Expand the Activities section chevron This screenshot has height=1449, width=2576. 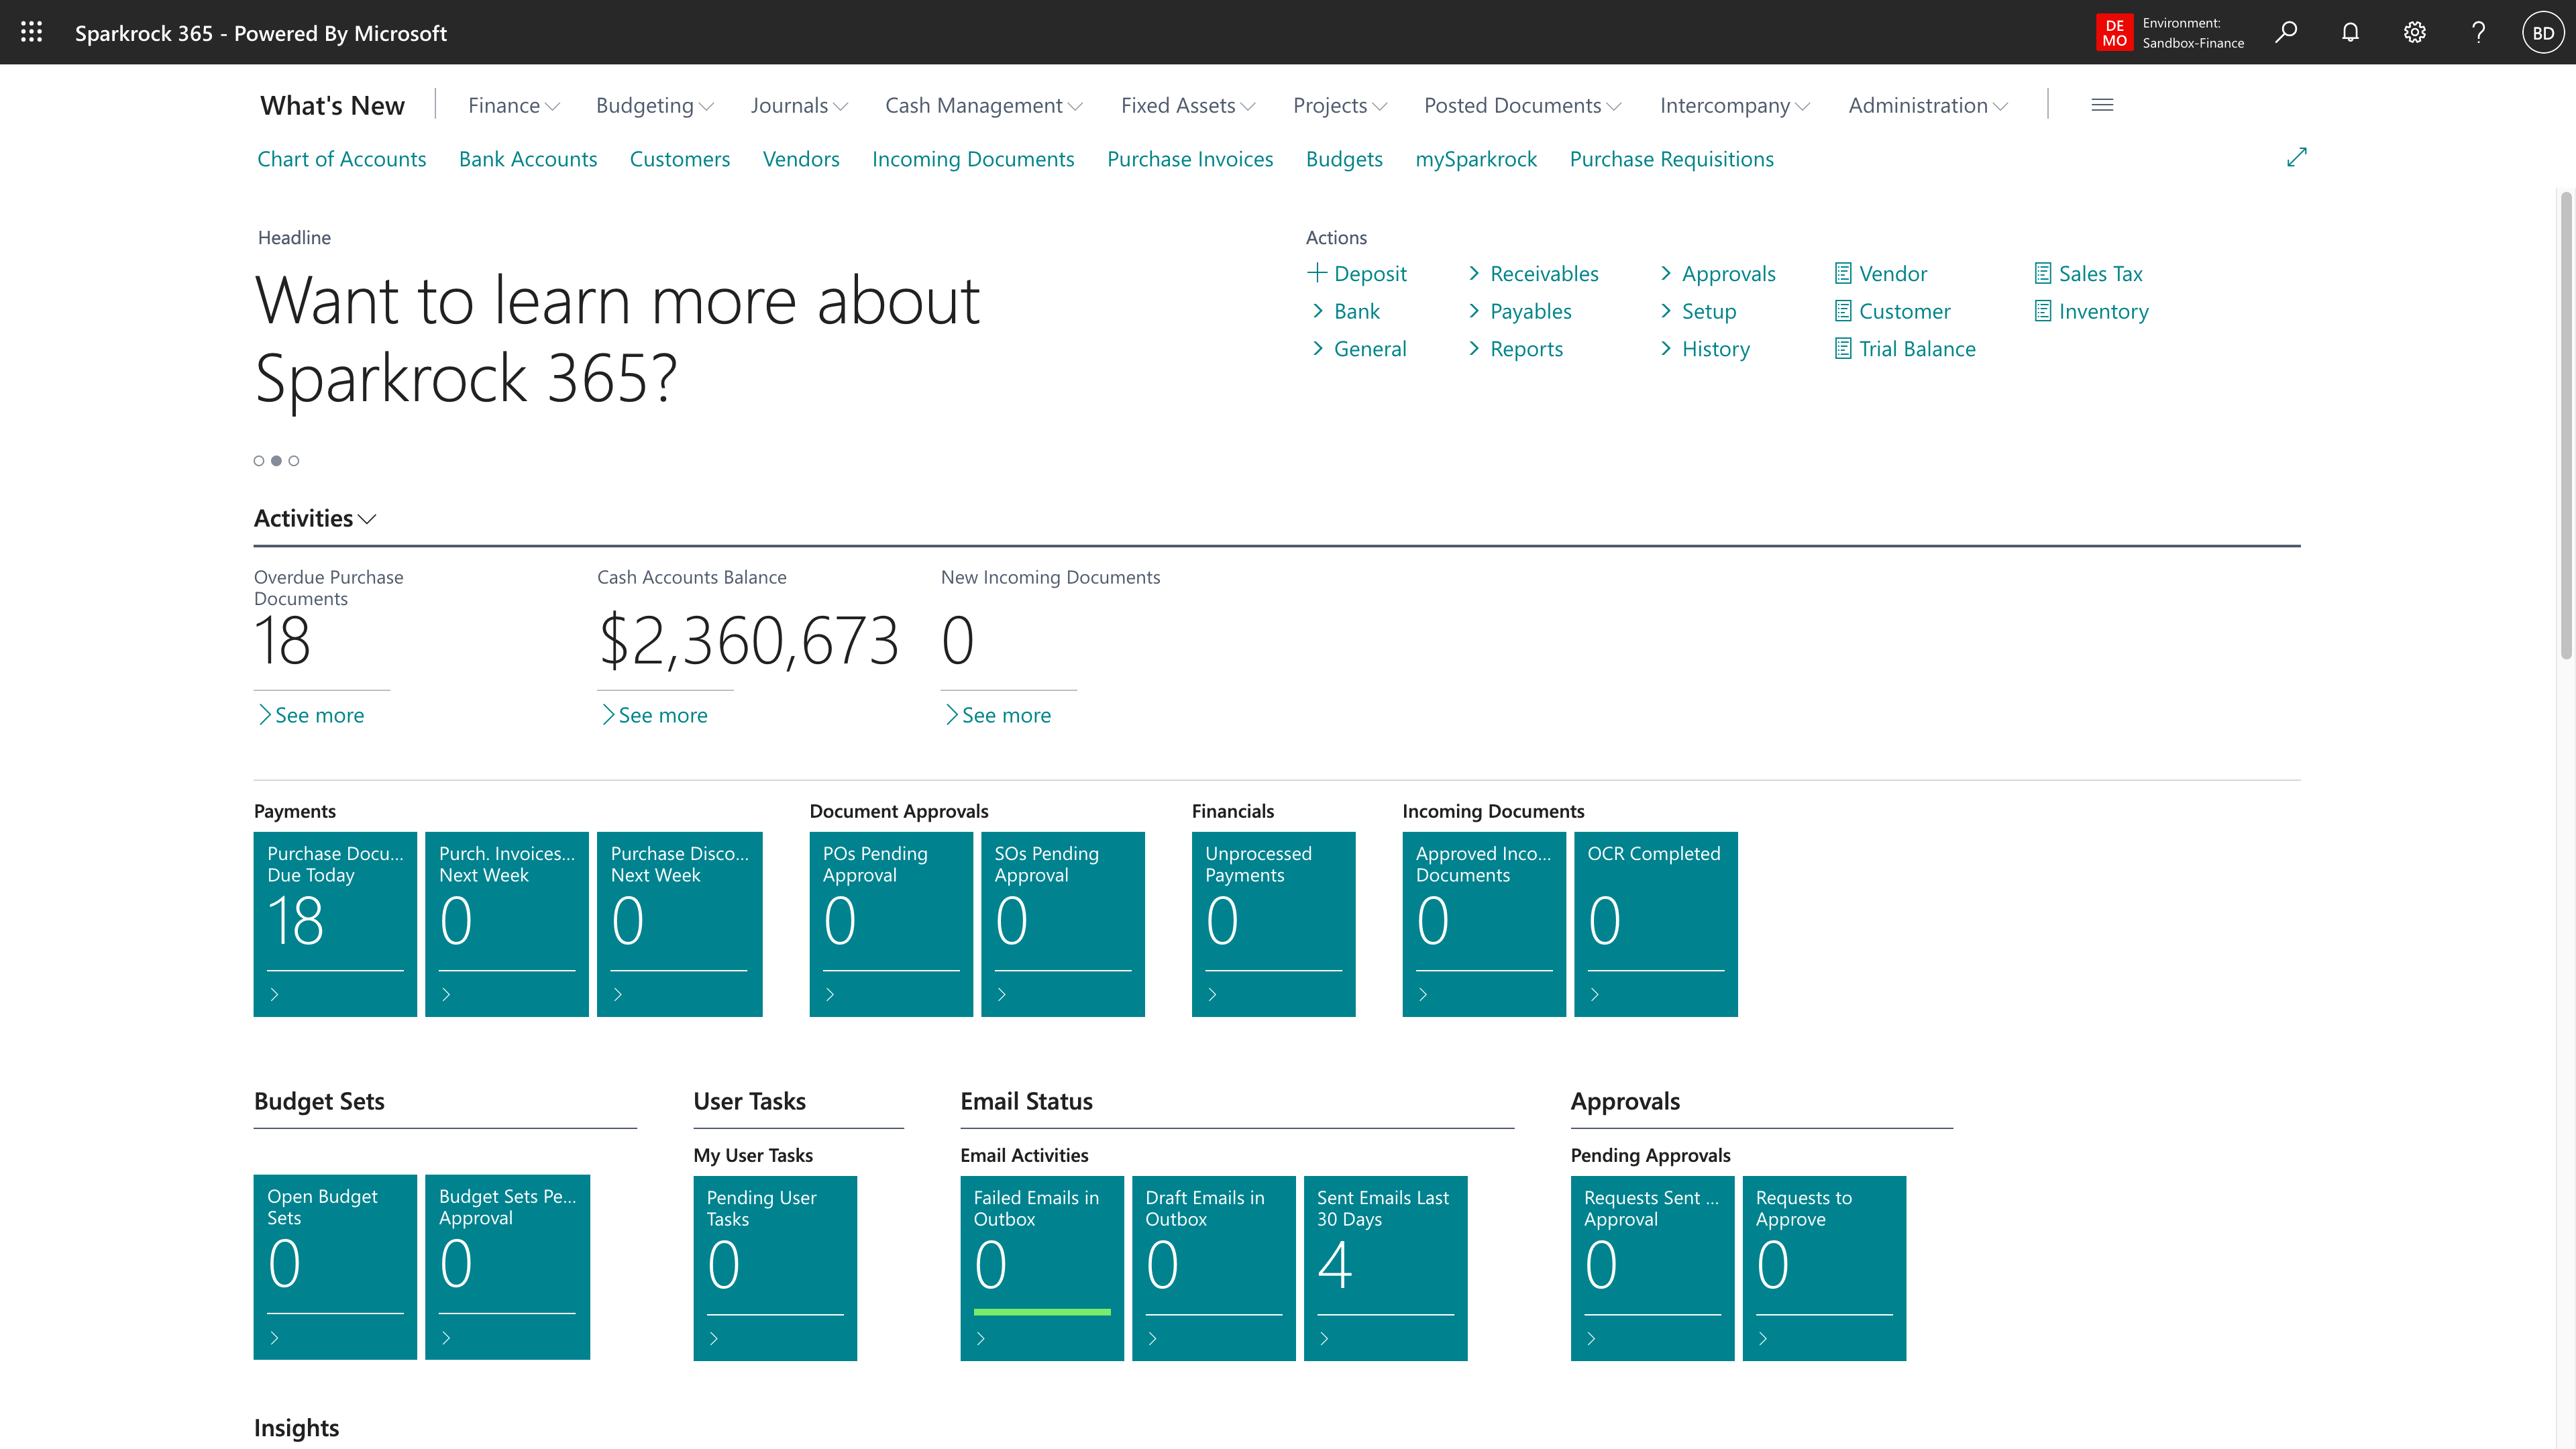pyautogui.click(x=367, y=519)
